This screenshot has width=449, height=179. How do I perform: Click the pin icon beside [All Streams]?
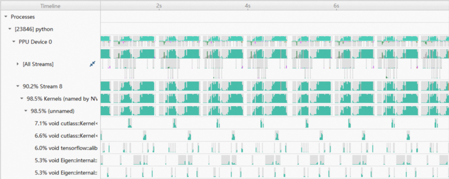point(92,64)
